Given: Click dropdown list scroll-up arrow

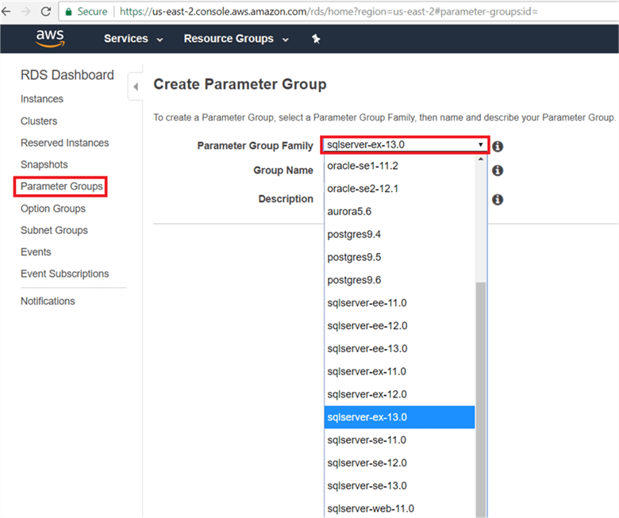Looking at the screenshot, I should pos(480,159).
